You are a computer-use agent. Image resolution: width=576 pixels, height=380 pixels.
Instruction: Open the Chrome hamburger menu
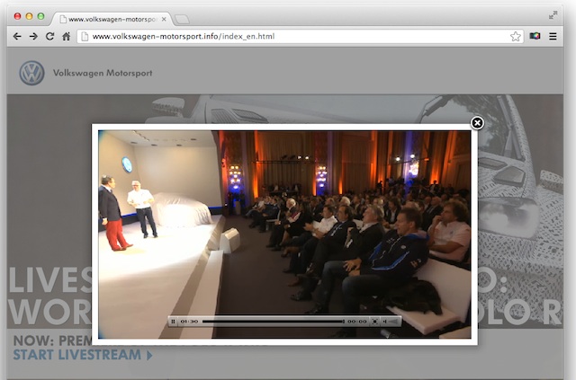pyautogui.click(x=553, y=36)
